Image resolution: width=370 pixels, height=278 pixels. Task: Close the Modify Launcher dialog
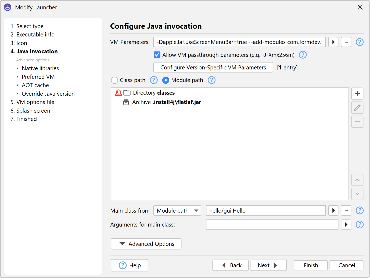360,7
